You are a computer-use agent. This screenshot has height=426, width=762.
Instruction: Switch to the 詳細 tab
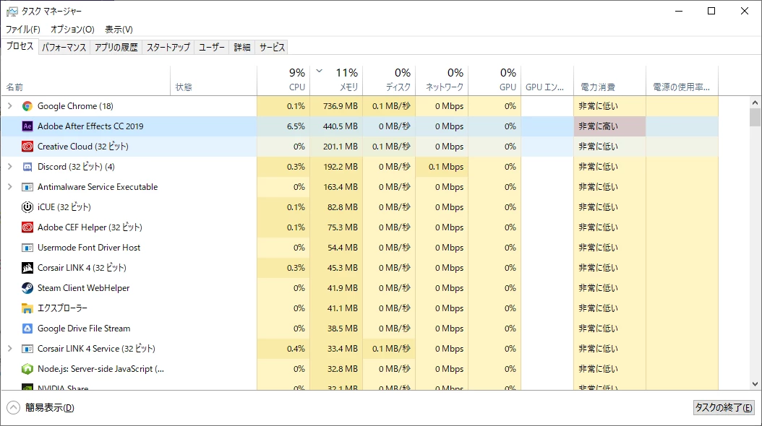pos(242,47)
